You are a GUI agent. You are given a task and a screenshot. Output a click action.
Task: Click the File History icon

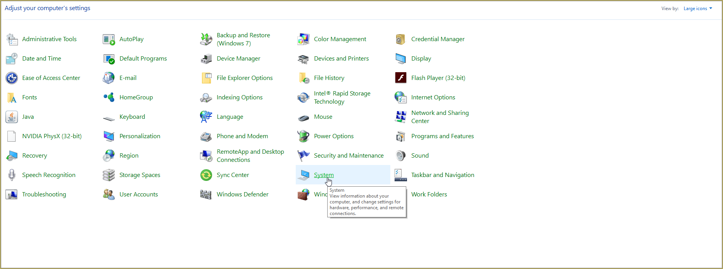(x=304, y=78)
